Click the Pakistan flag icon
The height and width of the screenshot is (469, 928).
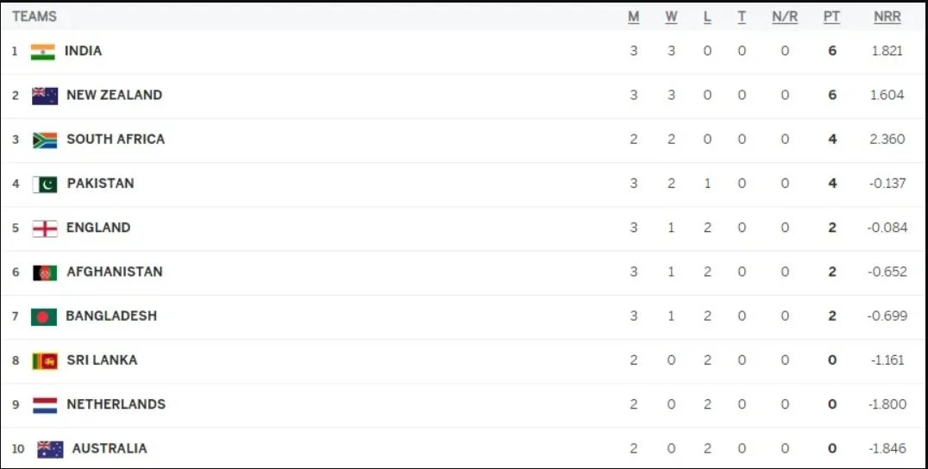tap(45, 184)
